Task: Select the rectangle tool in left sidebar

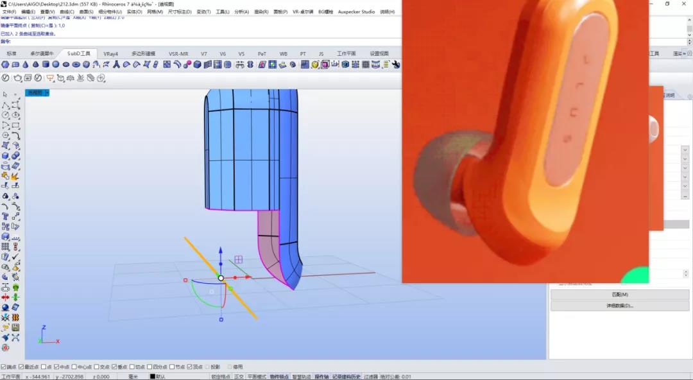Action: click(x=15, y=126)
